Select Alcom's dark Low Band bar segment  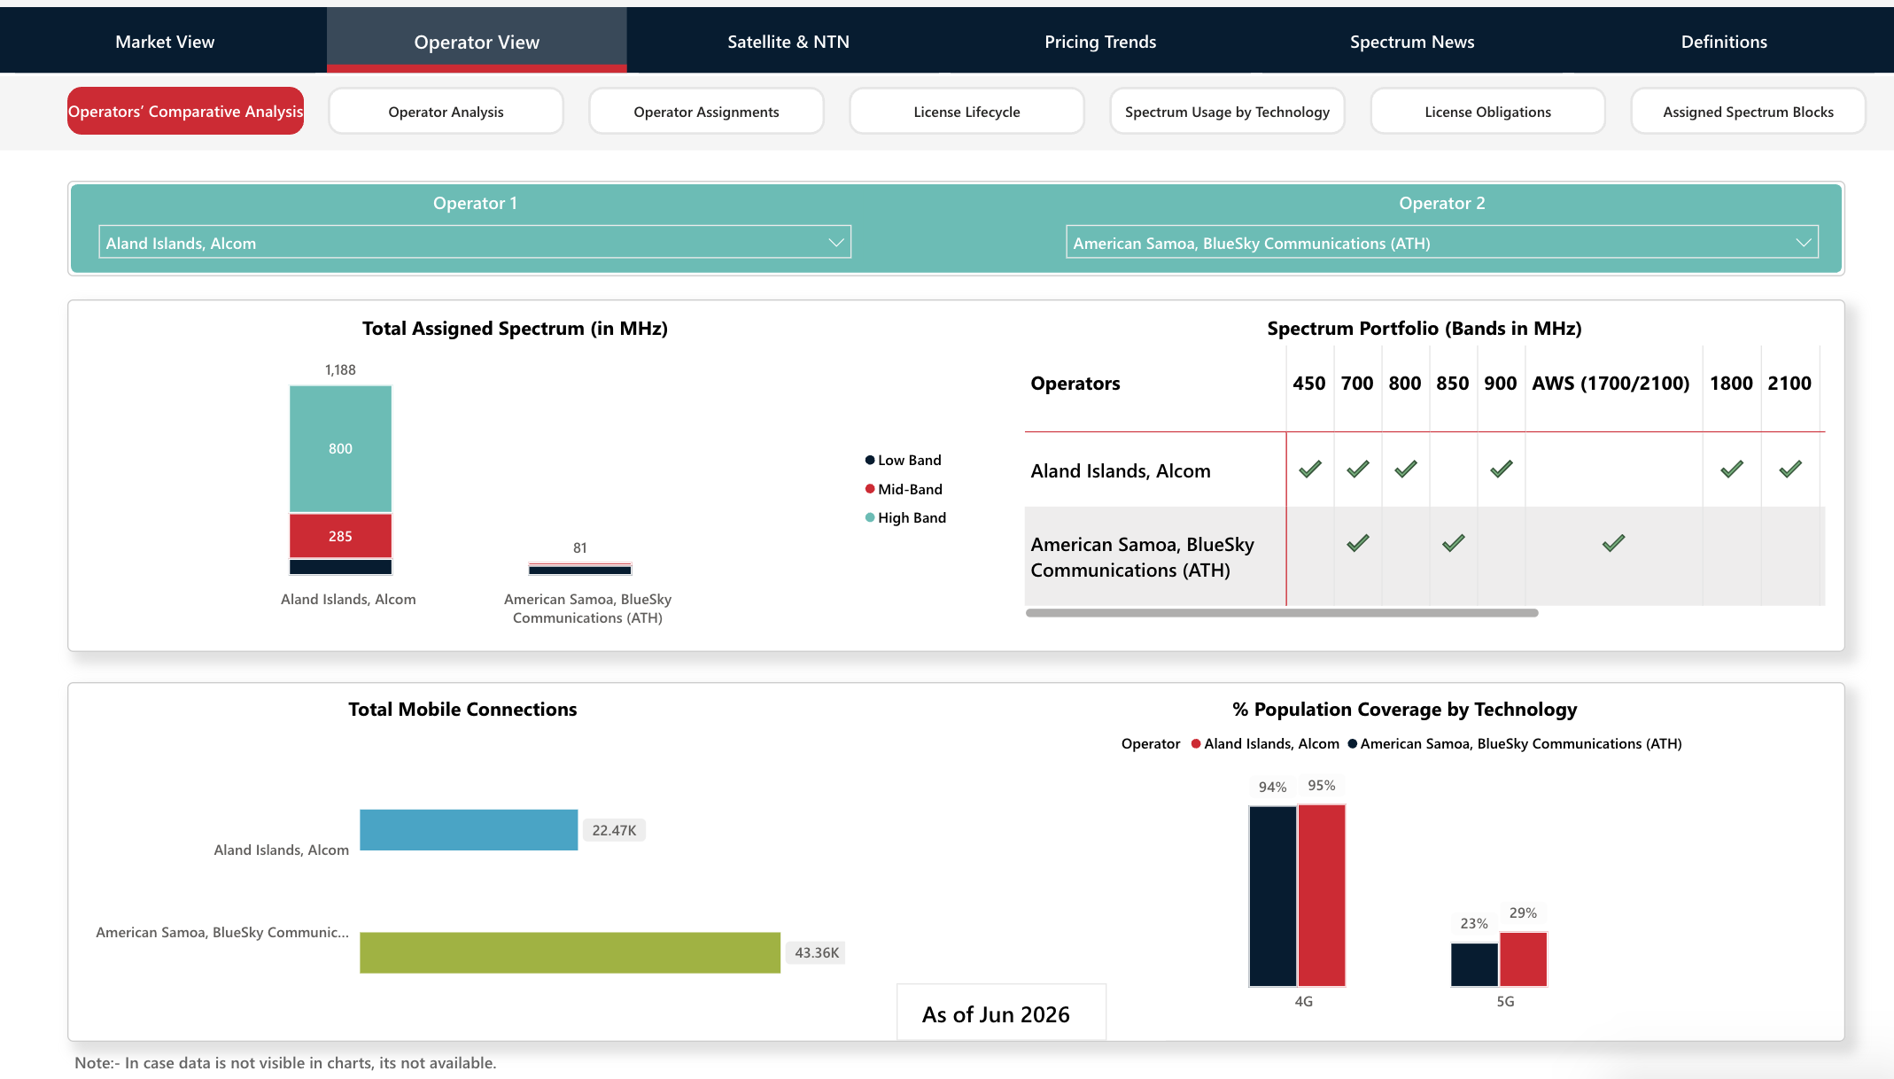pyautogui.click(x=340, y=567)
